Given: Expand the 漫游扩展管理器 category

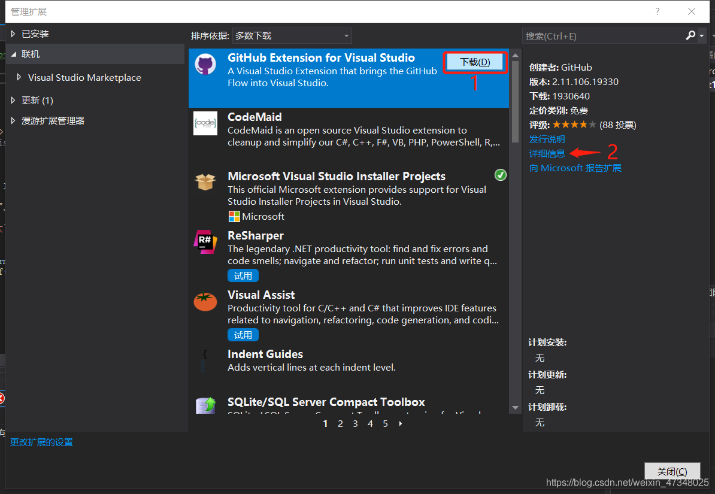Looking at the screenshot, I should 13,120.
